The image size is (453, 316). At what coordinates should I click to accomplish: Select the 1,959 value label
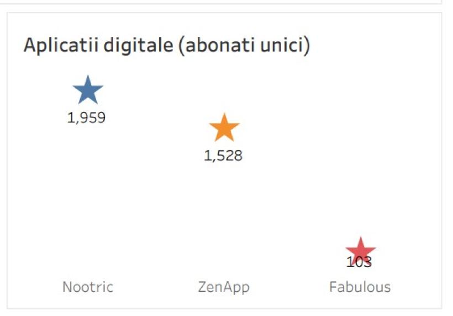pos(86,118)
